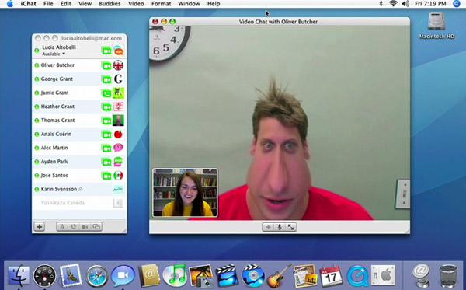Open Spotlight search in menu bar

coord(457,4)
